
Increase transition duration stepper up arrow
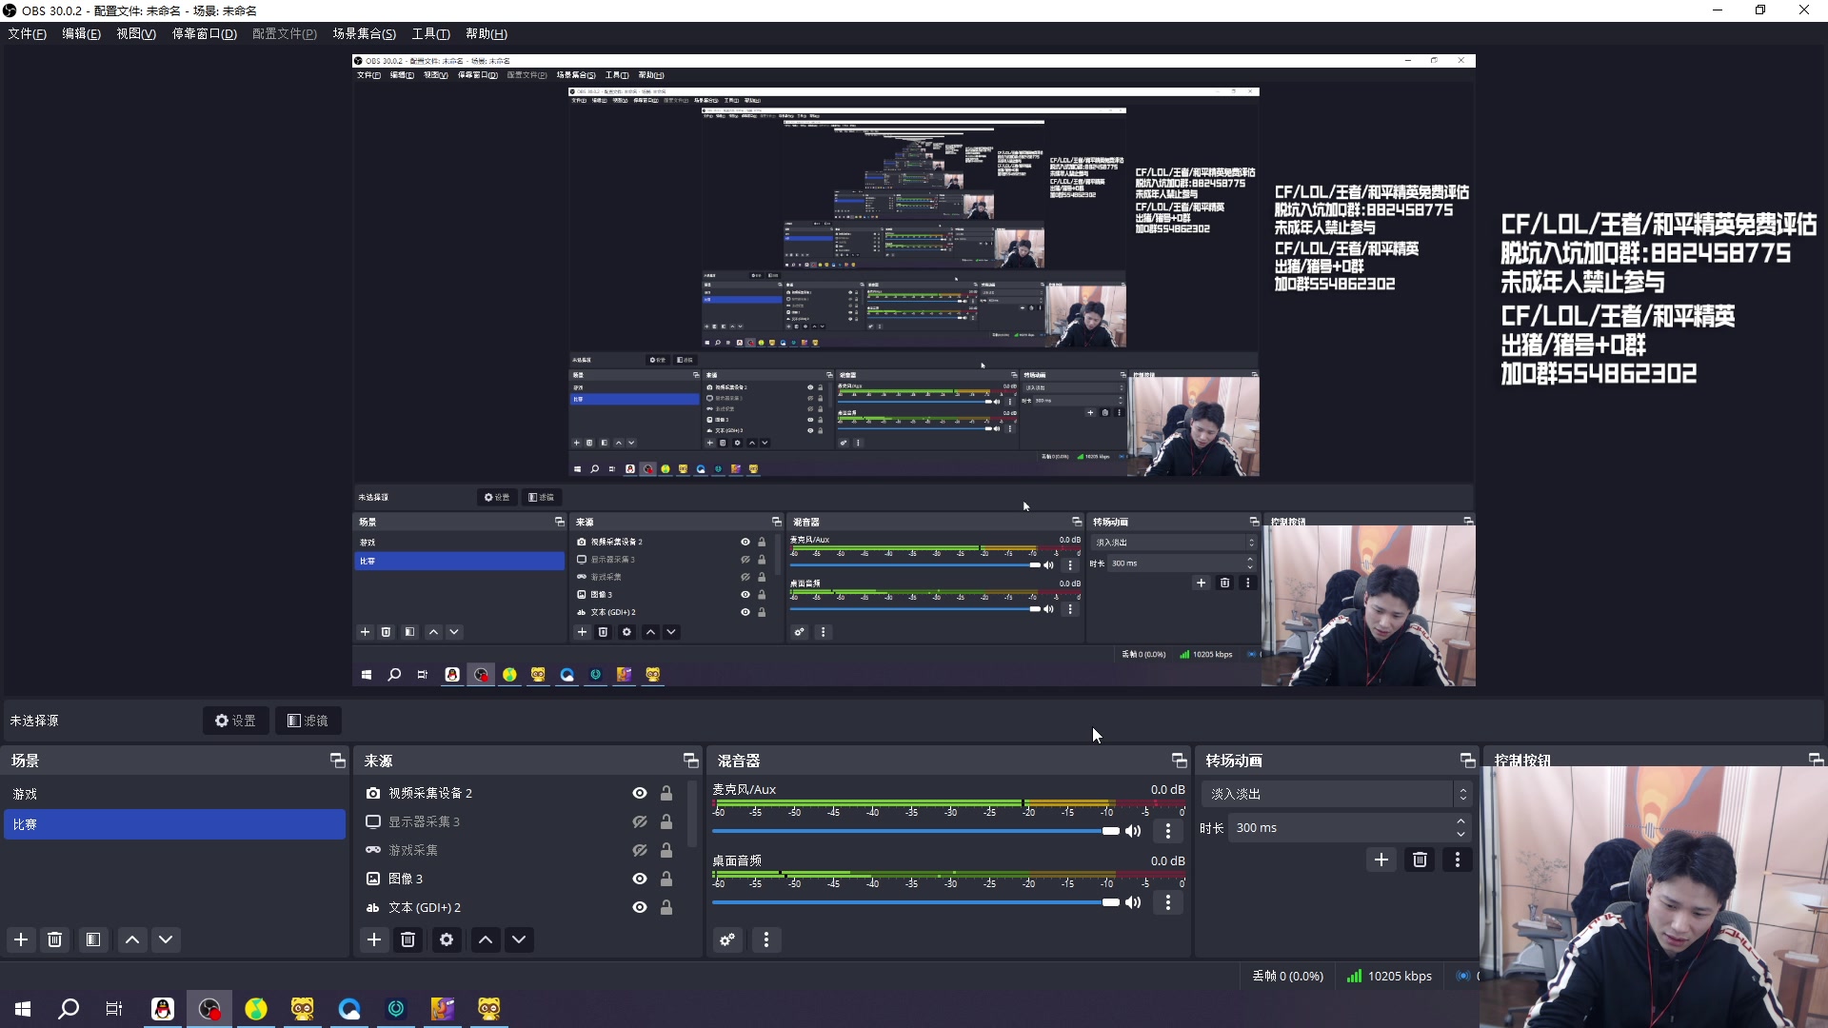point(1460,821)
